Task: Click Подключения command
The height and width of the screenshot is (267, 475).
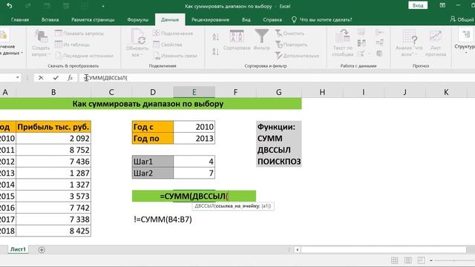Action: [173, 33]
